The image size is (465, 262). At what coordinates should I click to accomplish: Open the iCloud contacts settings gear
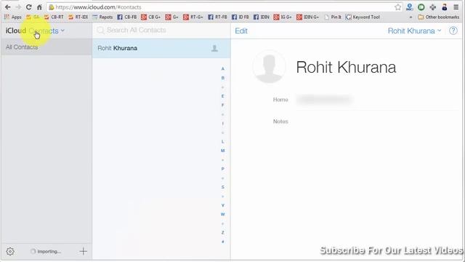click(x=10, y=251)
